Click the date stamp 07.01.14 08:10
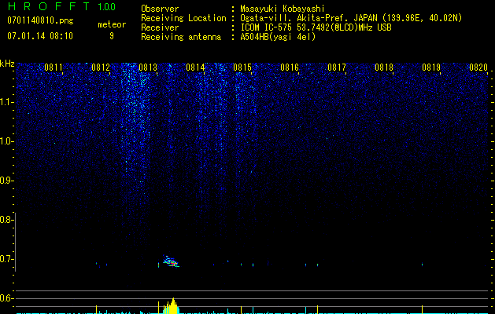The width and height of the screenshot is (495, 314). (40, 36)
